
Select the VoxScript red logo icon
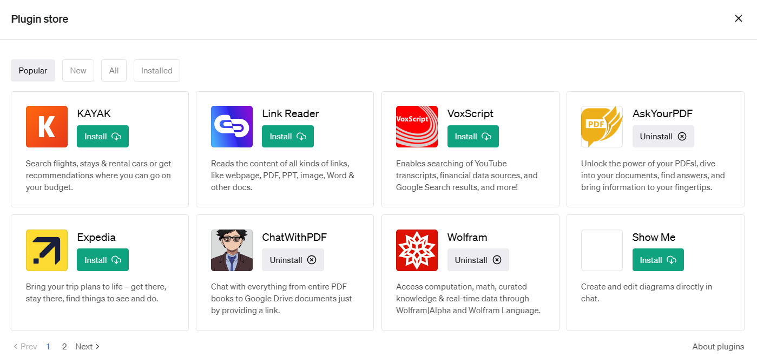tap(417, 126)
